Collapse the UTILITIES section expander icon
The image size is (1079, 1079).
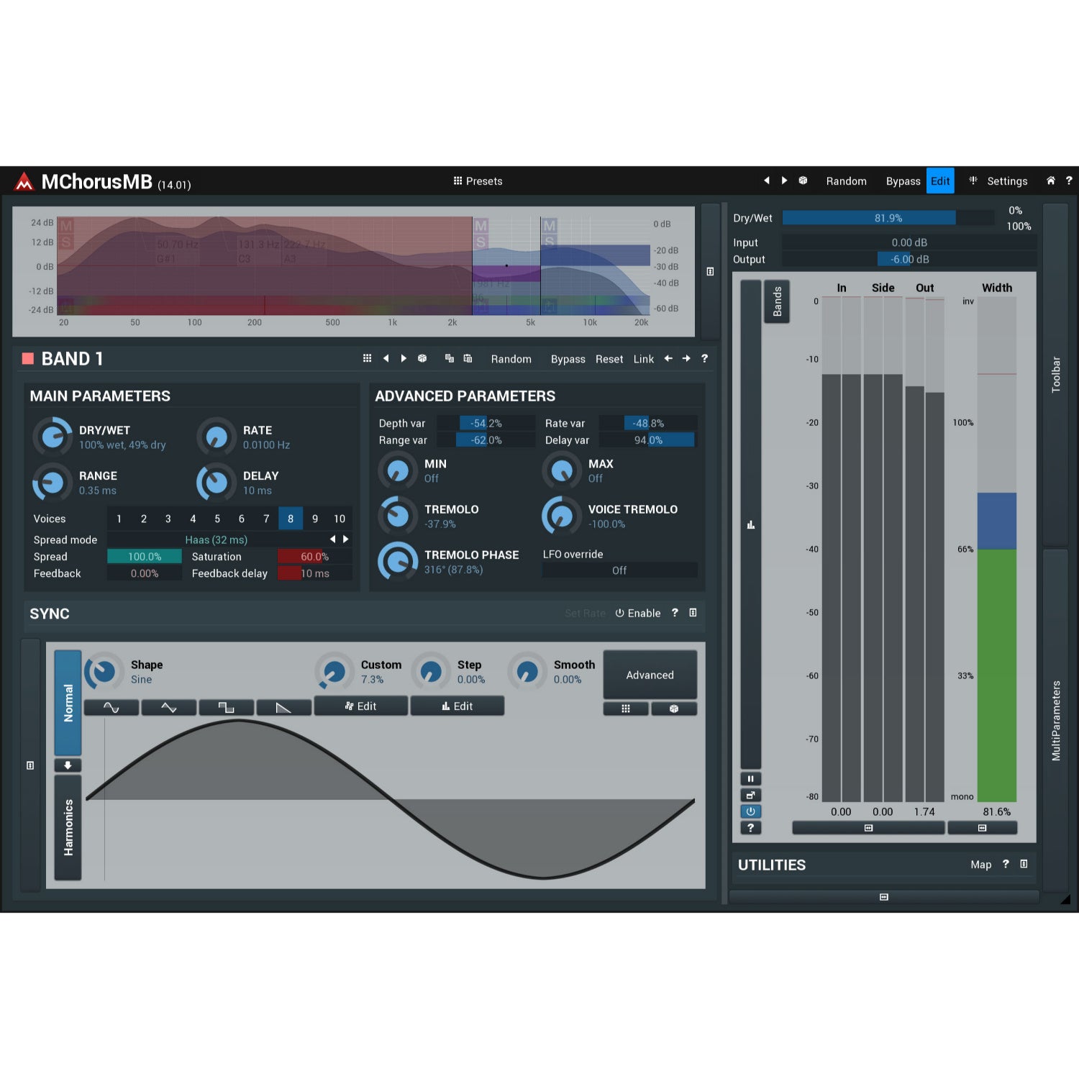click(1024, 864)
